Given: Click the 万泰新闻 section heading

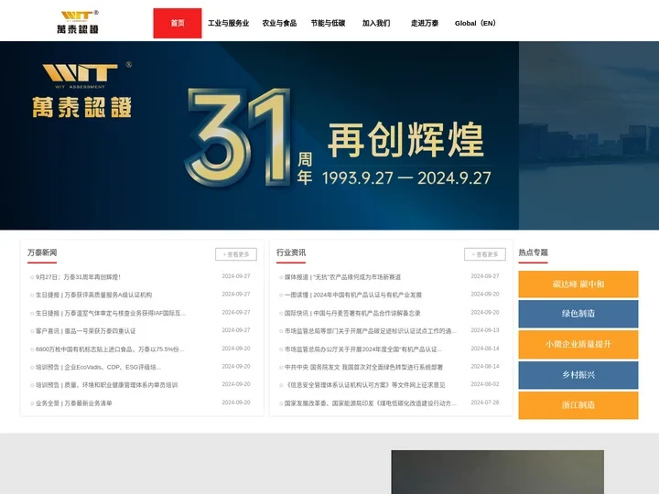Looking at the screenshot, I should [42, 252].
